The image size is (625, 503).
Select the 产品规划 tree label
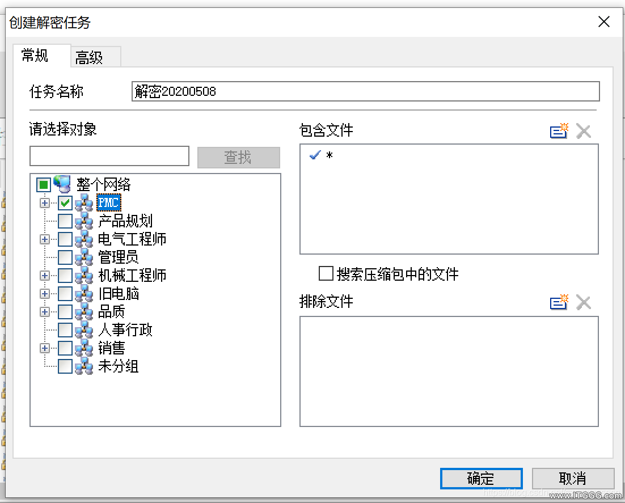pos(125,221)
